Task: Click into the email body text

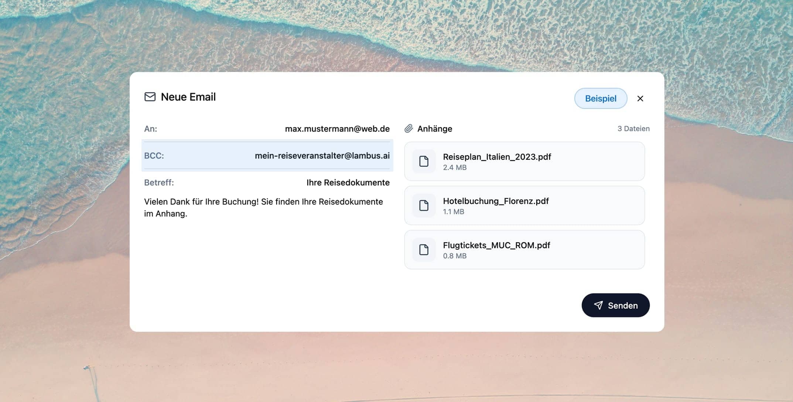Action: coord(263,207)
